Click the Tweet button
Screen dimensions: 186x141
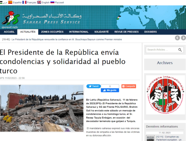[93, 86]
